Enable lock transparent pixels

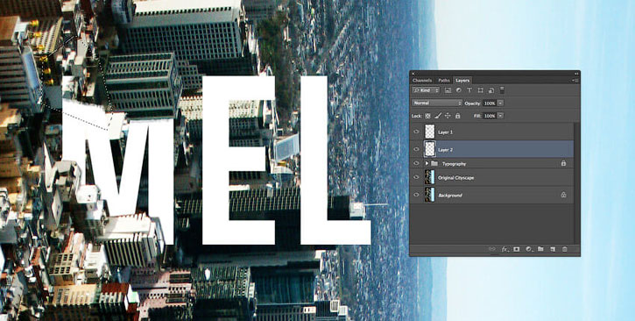click(427, 116)
